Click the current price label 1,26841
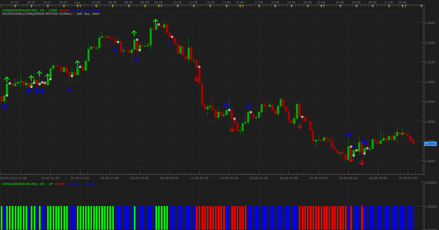The height and width of the screenshot is (230, 439). [431, 144]
